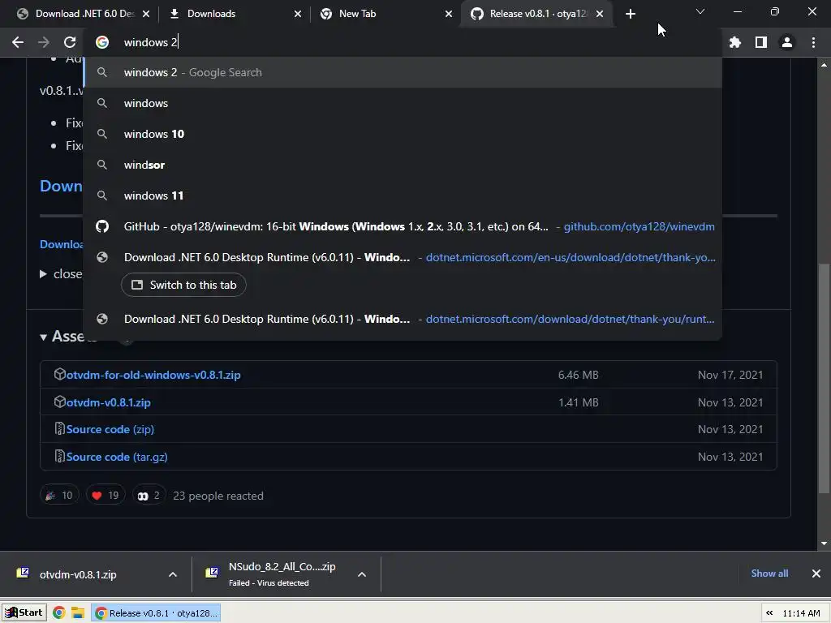Click the package icon beside otvdm-for-old-windows
Viewport: 831px width, 623px height.
click(x=60, y=374)
